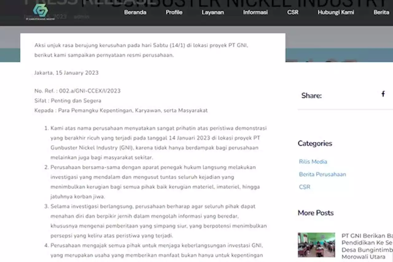Open the Beranda menu item
393x262 pixels.
click(135, 12)
